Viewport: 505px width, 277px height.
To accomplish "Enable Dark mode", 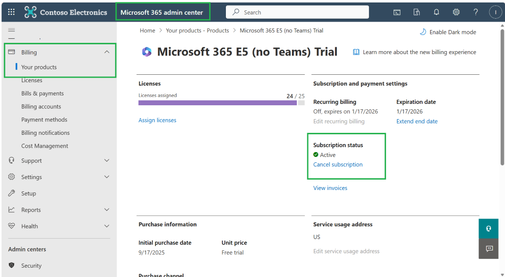I will (x=448, y=32).
